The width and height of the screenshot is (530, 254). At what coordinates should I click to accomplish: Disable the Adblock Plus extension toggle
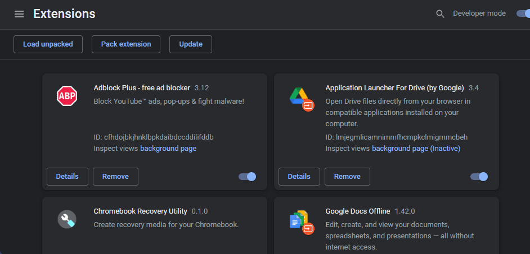point(248,177)
